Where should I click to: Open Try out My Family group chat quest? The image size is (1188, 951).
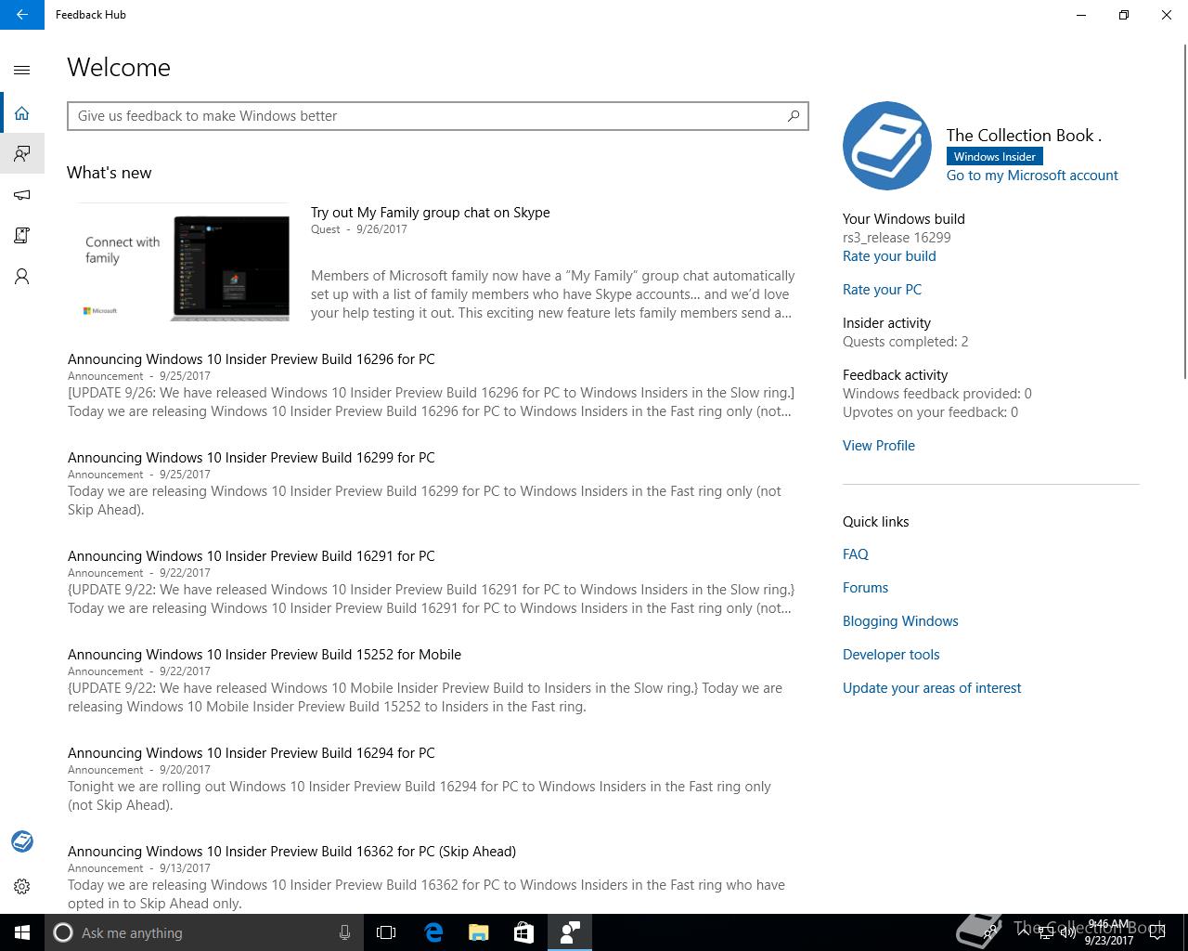click(x=431, y=213)
